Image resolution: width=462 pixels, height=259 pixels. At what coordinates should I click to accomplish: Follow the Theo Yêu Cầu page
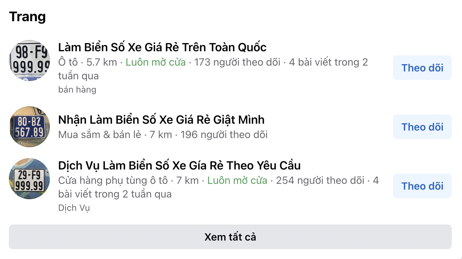(x=422, y=186)
